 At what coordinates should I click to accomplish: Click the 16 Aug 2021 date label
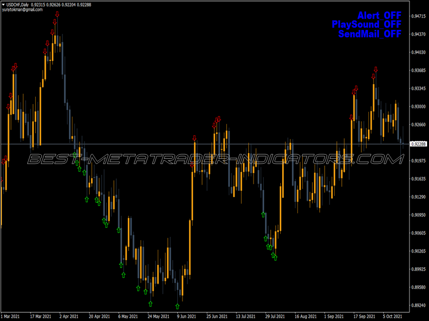[x=306, y=316]
